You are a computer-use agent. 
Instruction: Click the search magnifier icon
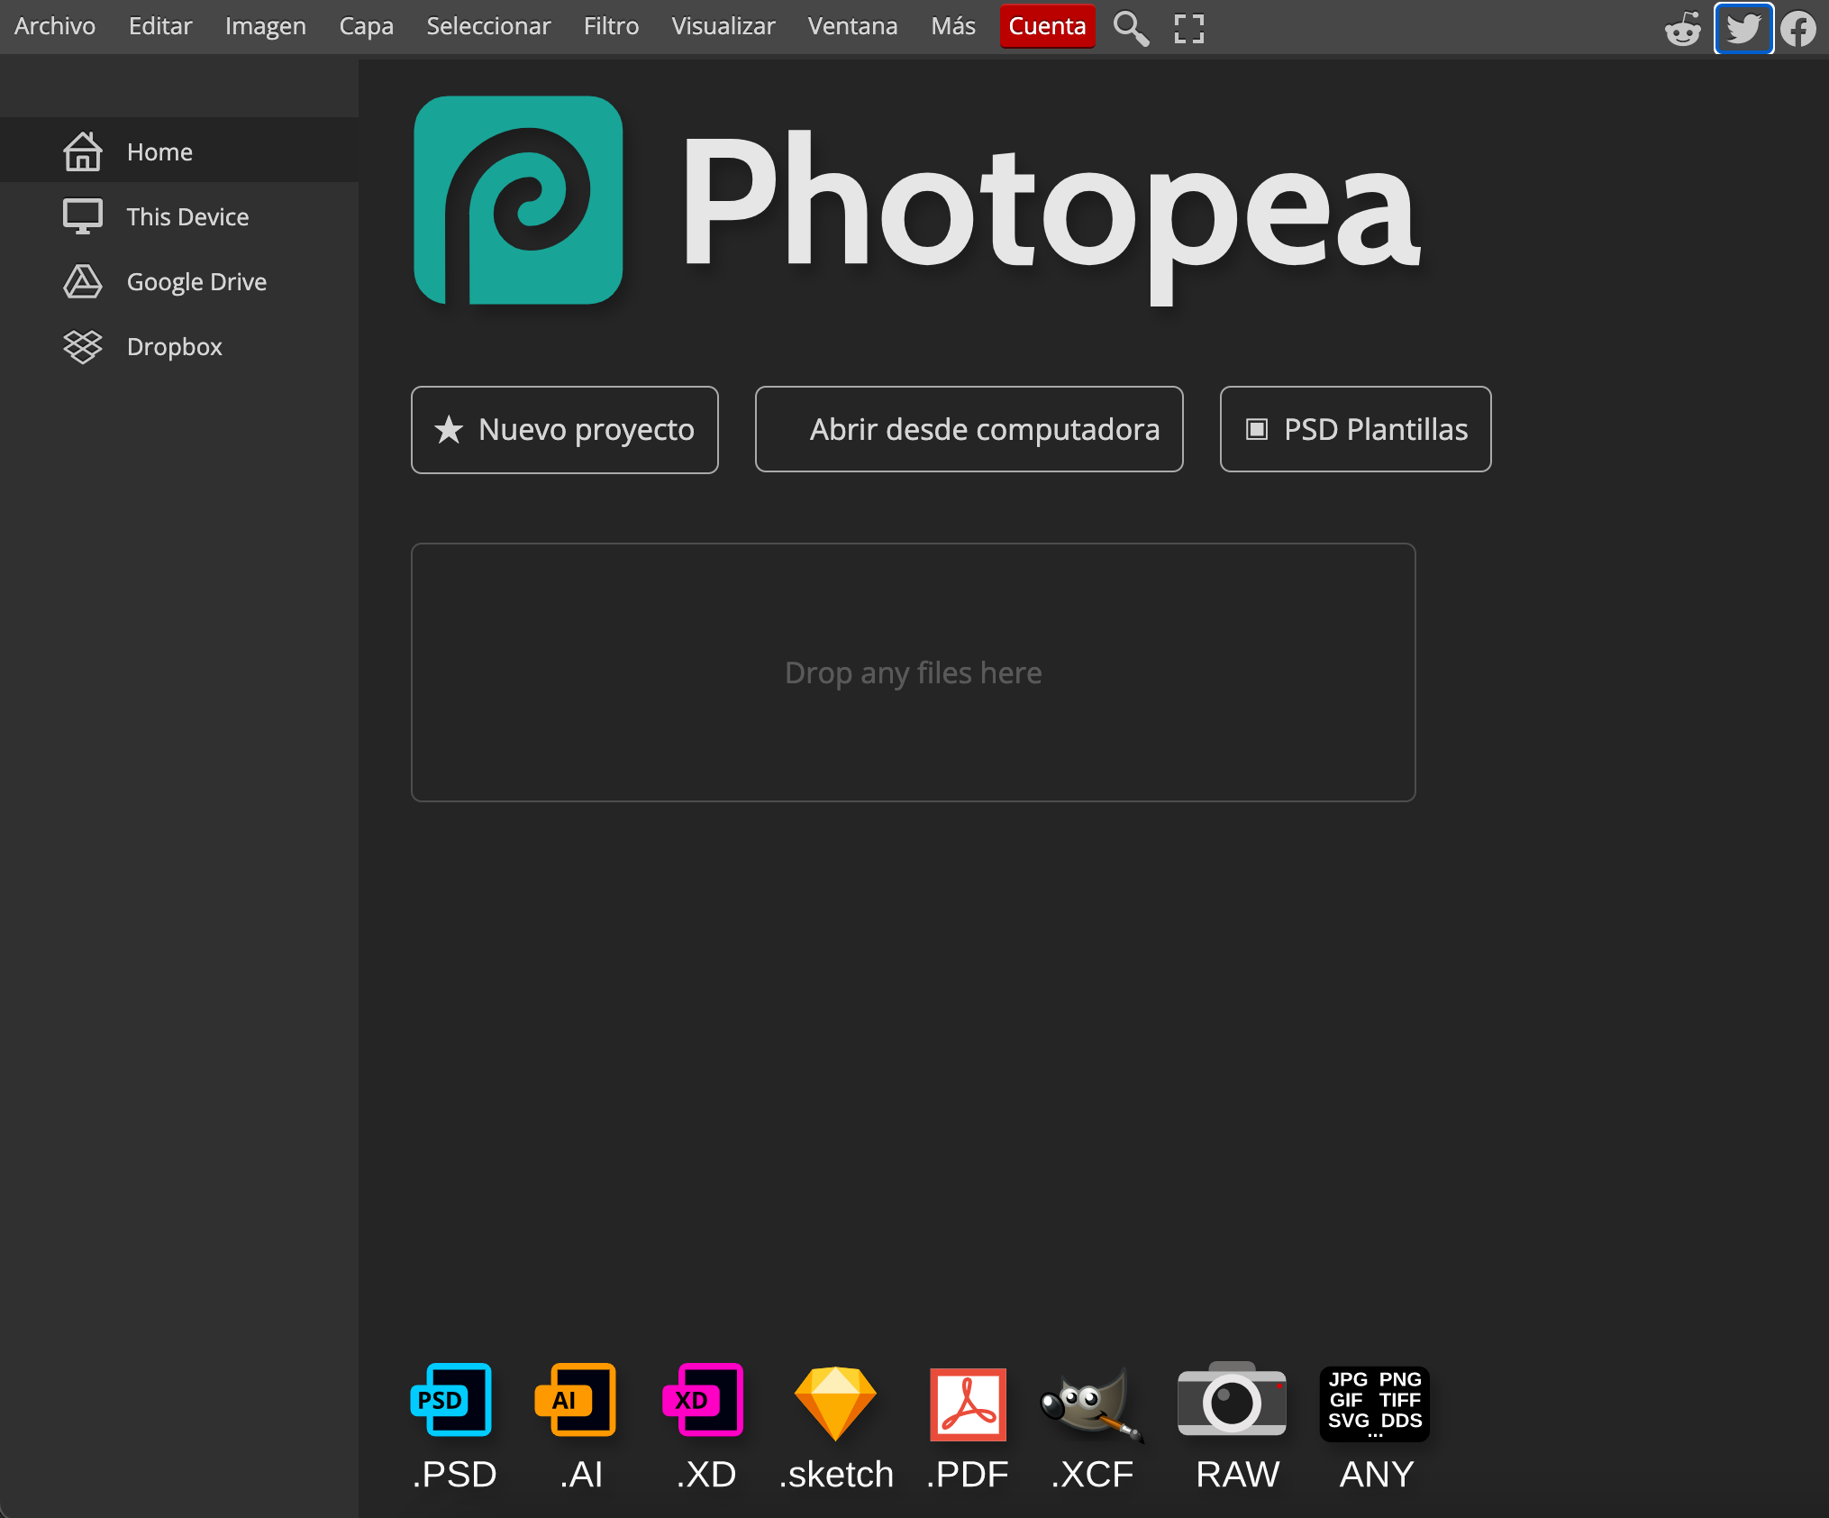[x=1131, y=28]
